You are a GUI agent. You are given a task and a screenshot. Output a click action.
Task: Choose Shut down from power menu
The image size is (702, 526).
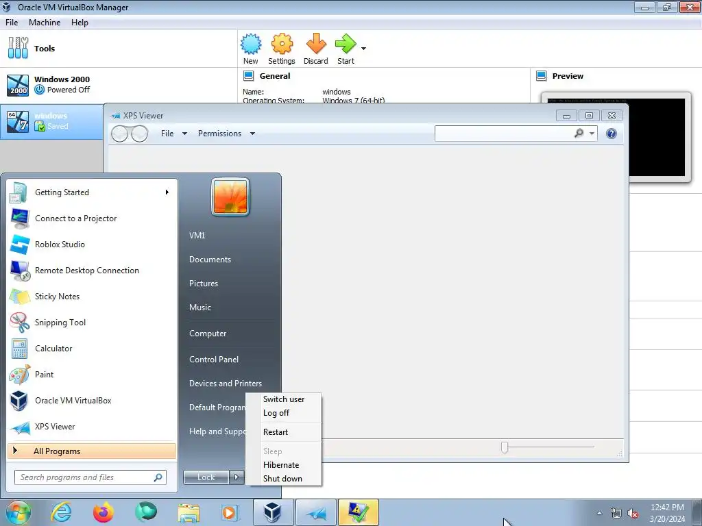point(282,479)
